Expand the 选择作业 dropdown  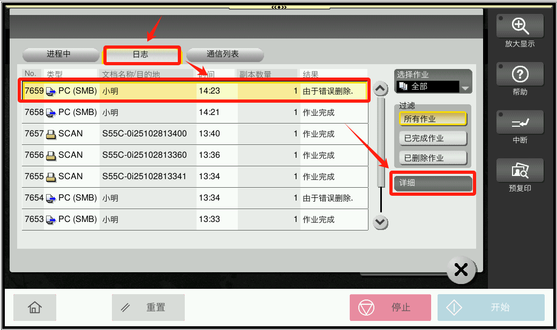pyautogui.click(x=464, y=87)
